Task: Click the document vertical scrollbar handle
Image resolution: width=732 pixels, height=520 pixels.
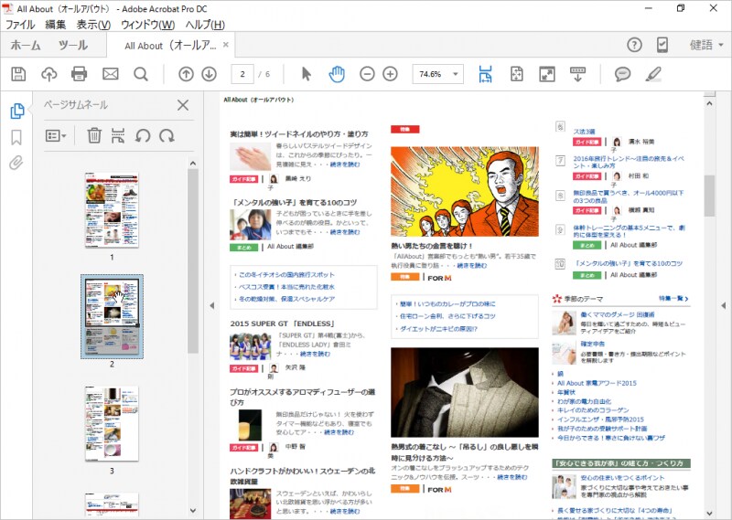Action: 709,196
